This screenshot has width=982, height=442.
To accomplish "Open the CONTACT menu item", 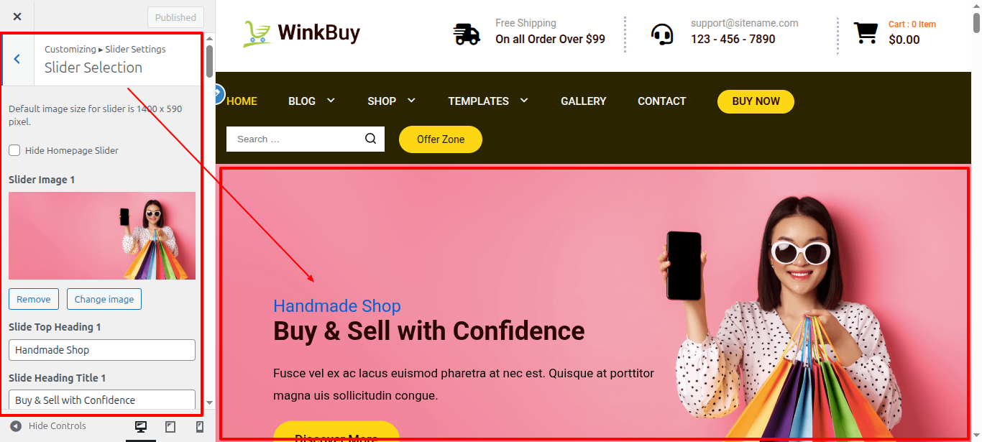I will click(x=662, y=101).
